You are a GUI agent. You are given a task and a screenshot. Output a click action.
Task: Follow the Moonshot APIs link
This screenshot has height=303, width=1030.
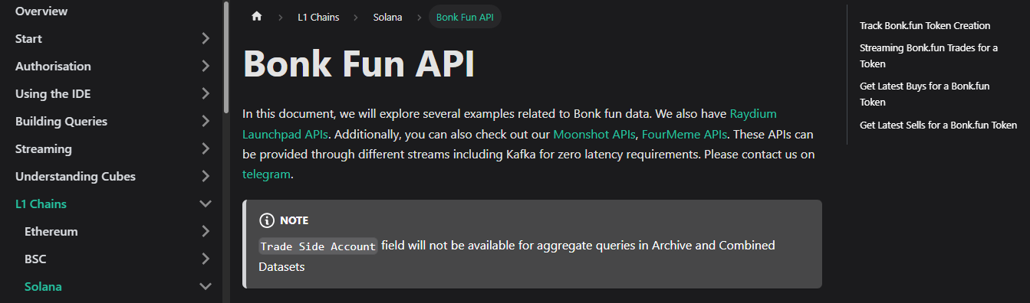click(594, 134)
